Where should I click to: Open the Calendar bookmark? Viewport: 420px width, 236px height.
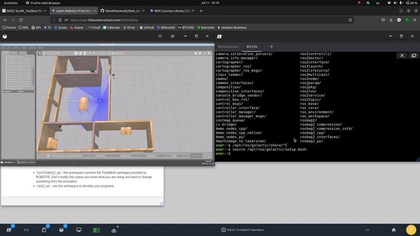coord(112,28)
